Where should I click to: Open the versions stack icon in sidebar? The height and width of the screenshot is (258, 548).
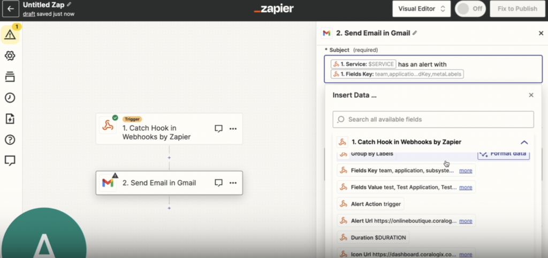tap(10, 77)
